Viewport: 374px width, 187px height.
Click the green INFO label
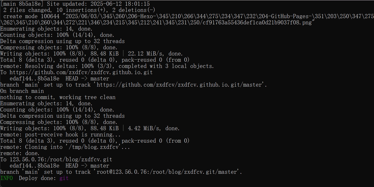6,178
